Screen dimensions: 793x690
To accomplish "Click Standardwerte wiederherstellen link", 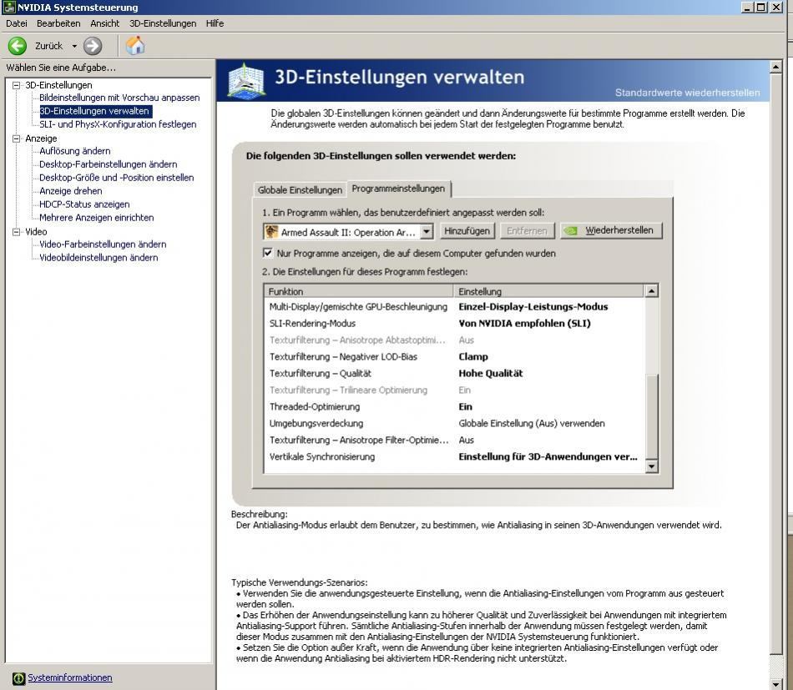I will coord(687,93).
